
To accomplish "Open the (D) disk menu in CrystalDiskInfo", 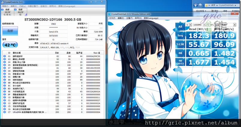I will (44, 6).
